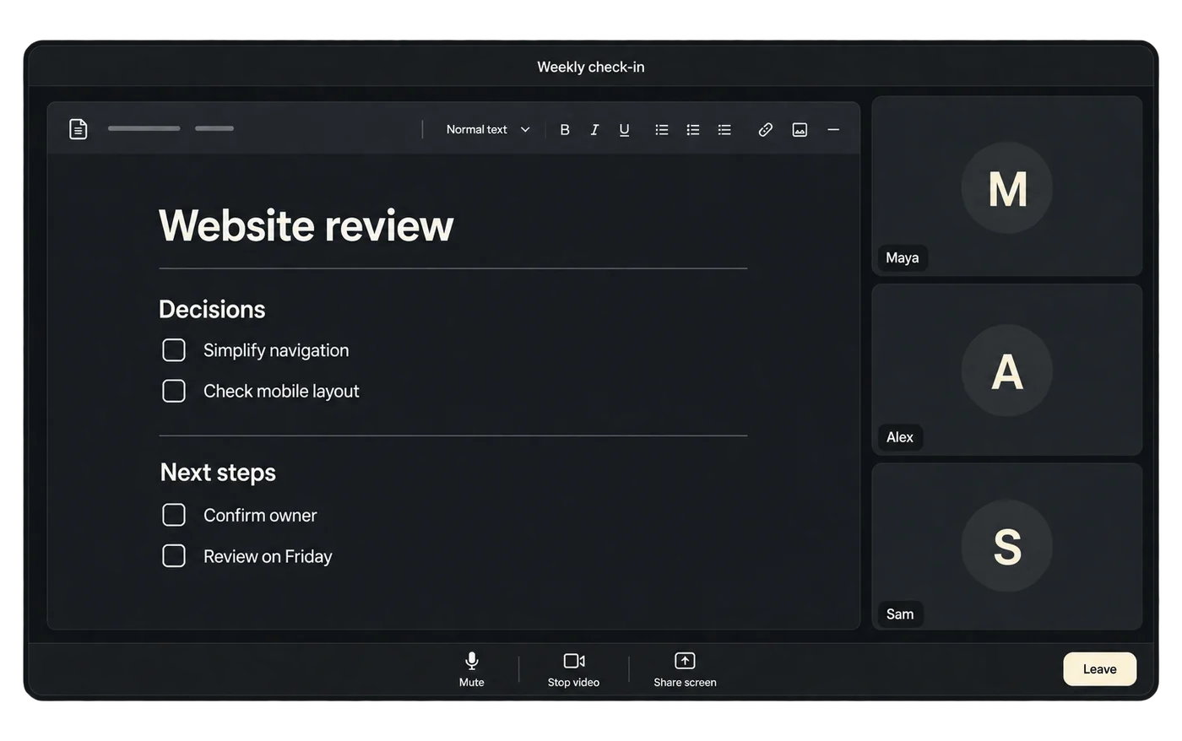Click the Sam name label
Screen dimensions: 1182x741
click(x=900, y=614)
